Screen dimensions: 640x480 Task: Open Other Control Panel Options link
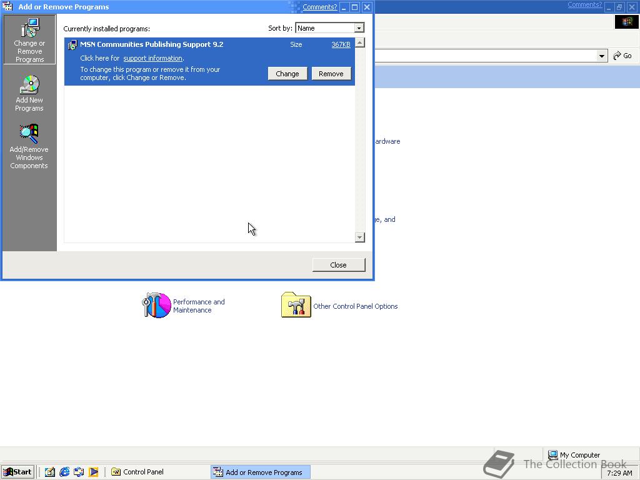355,306
